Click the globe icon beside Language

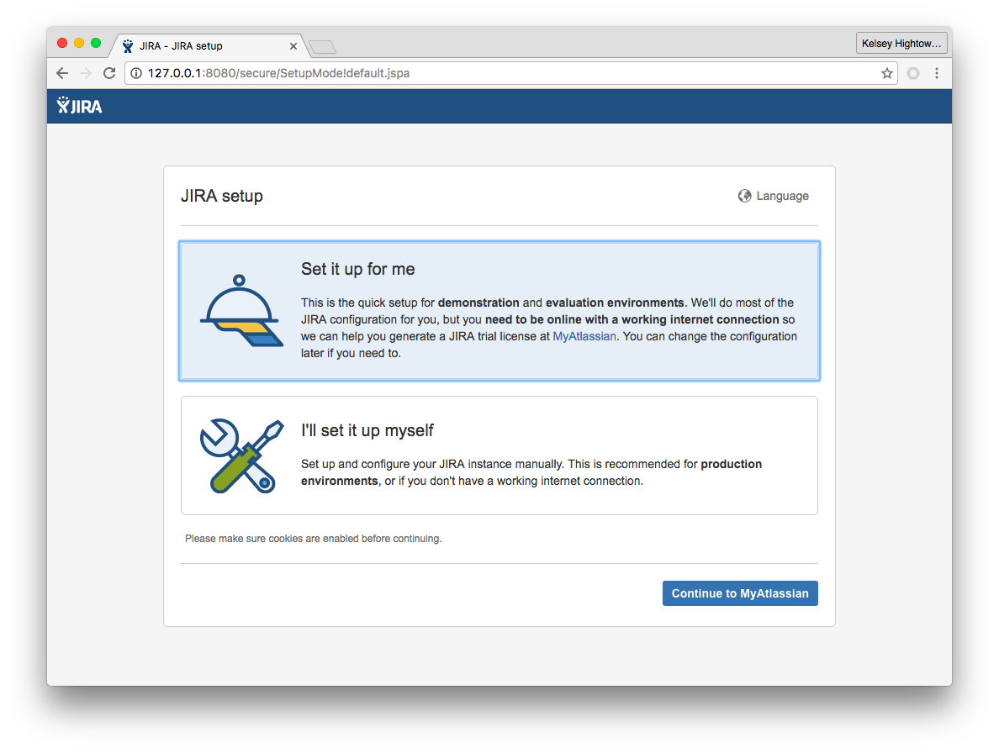pos(744,196)
